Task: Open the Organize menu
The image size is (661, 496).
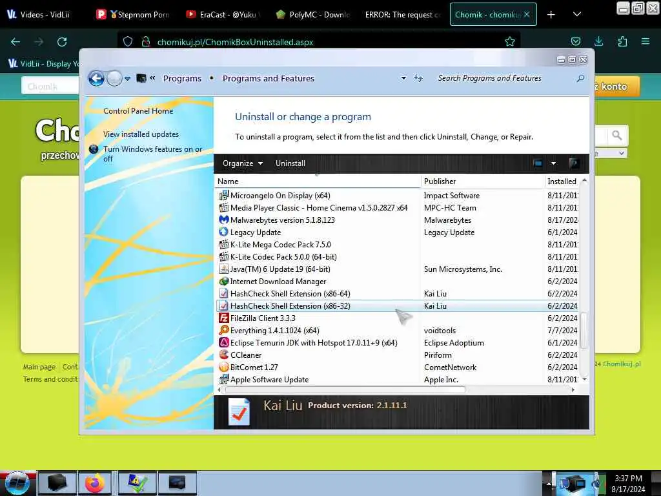Action: pos(243,163)
